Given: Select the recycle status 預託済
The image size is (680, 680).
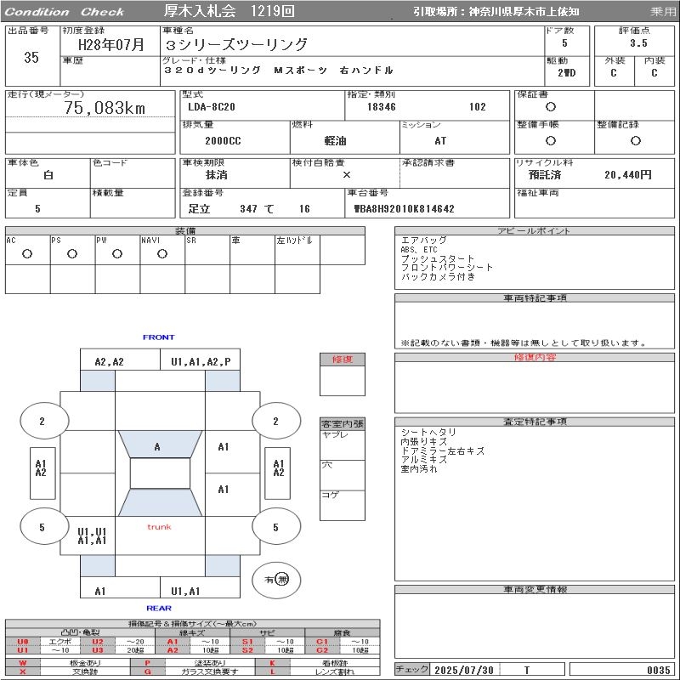Looking at the screenshot, I should pos(545,175).
